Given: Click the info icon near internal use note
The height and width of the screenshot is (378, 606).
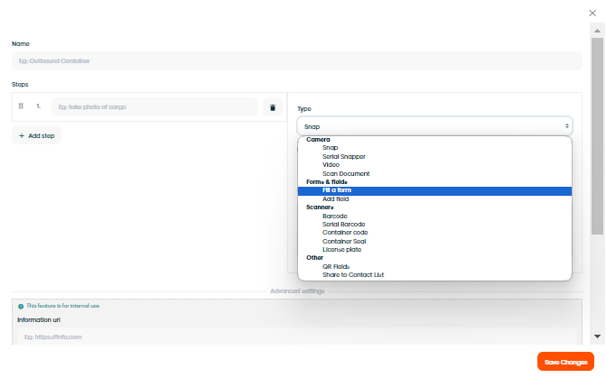Looking at the screenshot, I should pos(21,306).
